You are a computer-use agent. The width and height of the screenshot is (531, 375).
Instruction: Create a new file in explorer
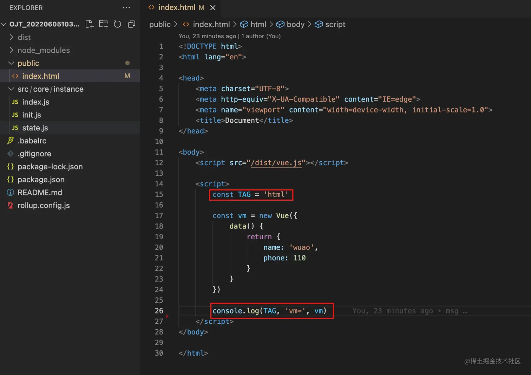point(90,24)
